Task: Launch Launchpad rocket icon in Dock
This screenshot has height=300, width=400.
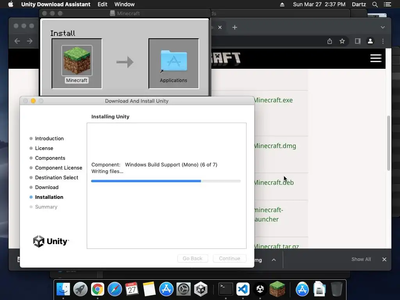Action: [80, 289]
